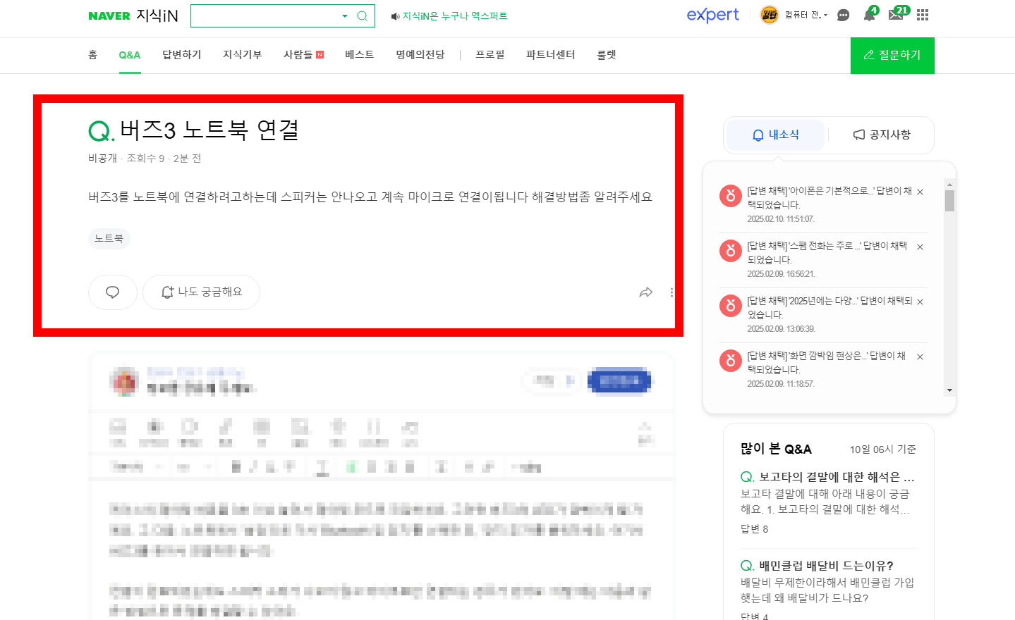Image resolution: width=1015 pixels, height=620 pixels.
Task: Open the 베스트 tab
Action: [x=359, y=54]
